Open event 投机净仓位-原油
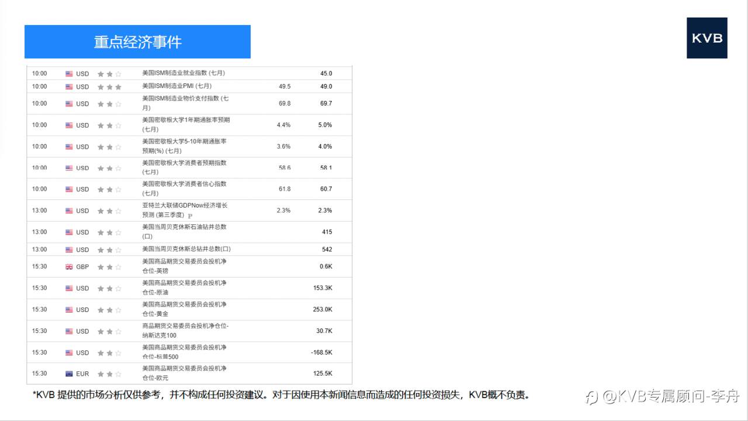Image resolution: width=748 pixels, height=421 pixels. coord(184,288)
